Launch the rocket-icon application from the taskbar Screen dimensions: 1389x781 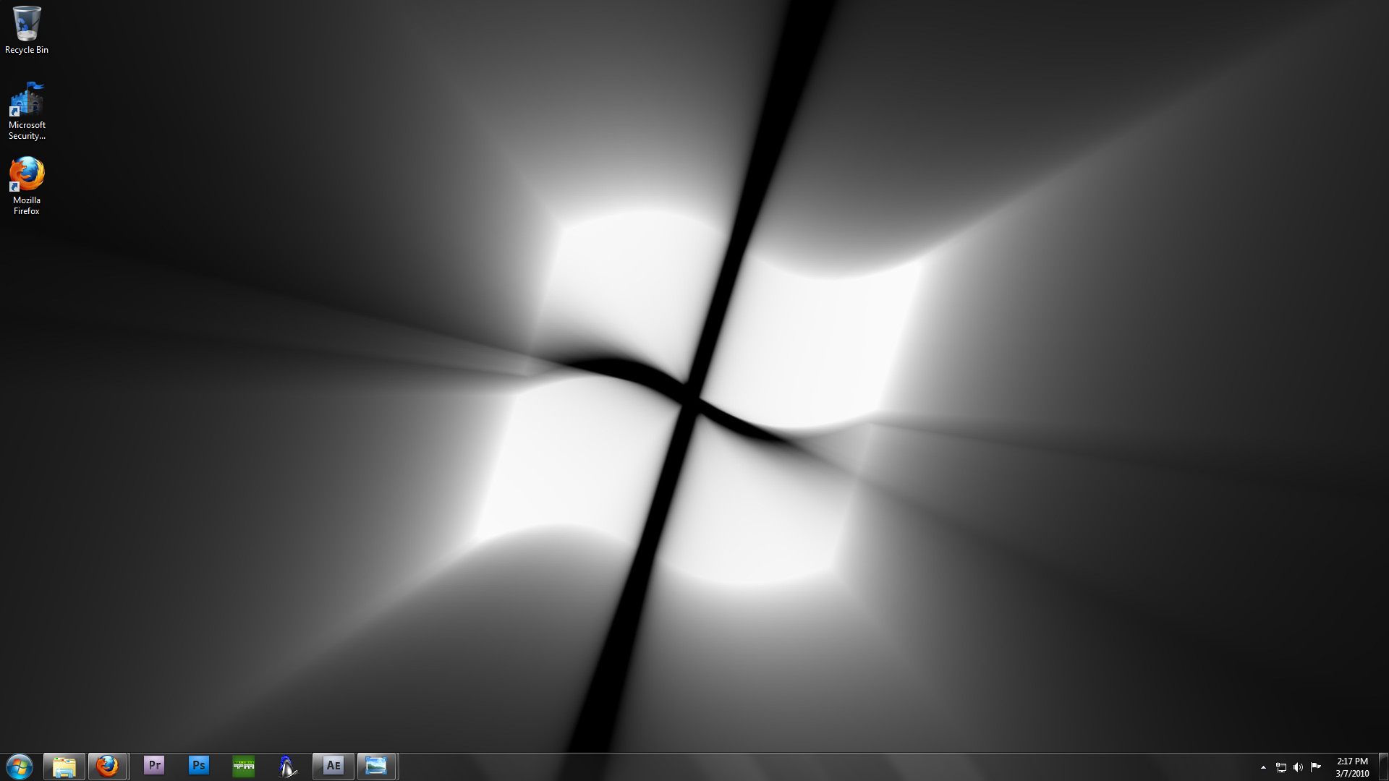coord(288,766)
